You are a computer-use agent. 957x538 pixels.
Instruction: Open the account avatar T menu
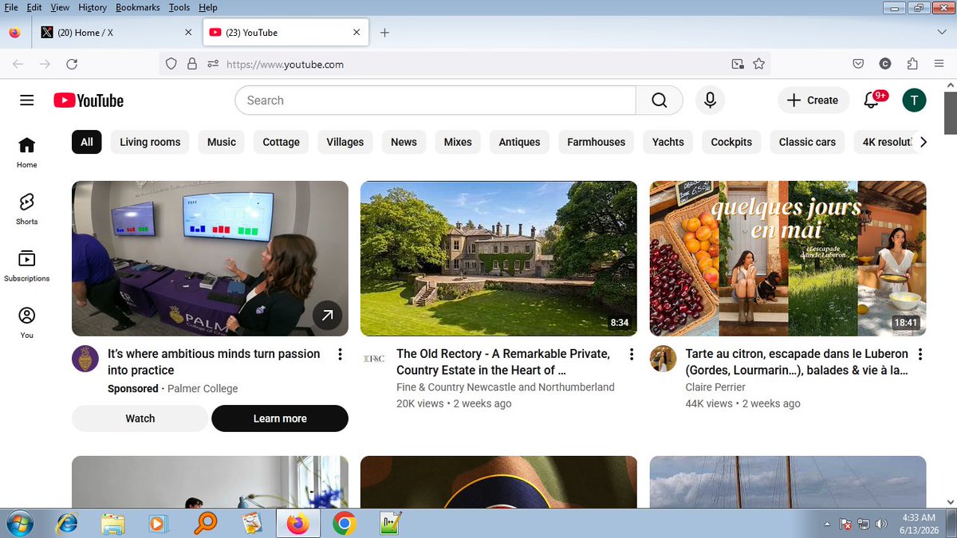[x=914, y=100]
